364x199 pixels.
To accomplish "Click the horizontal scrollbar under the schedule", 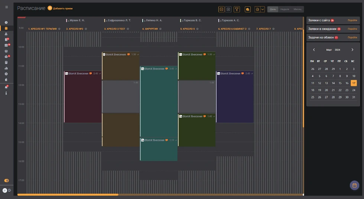I will click(68, 195).
